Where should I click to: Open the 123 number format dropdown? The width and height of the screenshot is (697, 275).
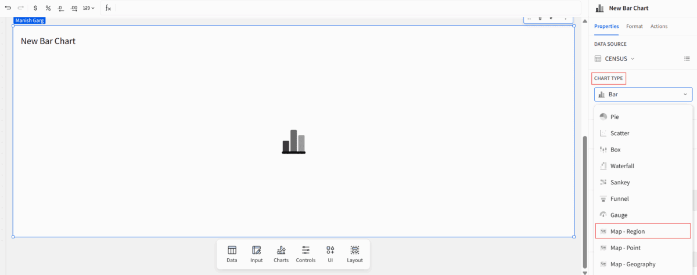pos(88,8)
